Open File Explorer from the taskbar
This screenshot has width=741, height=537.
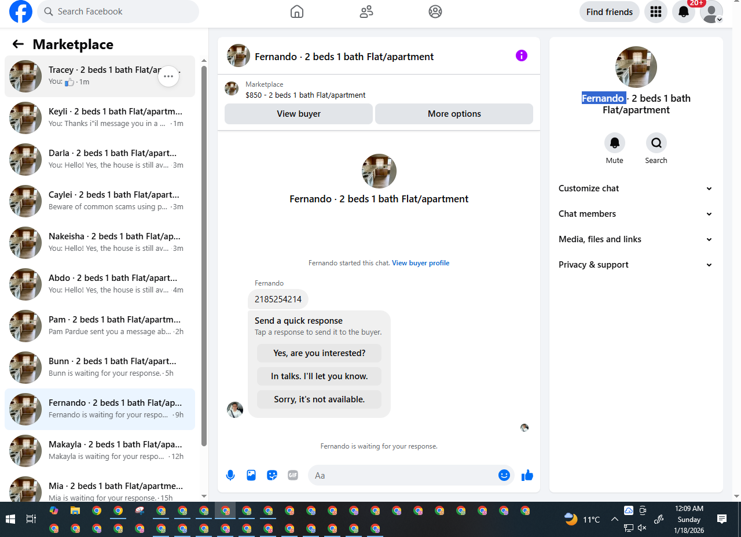click(x=75, y=511)
